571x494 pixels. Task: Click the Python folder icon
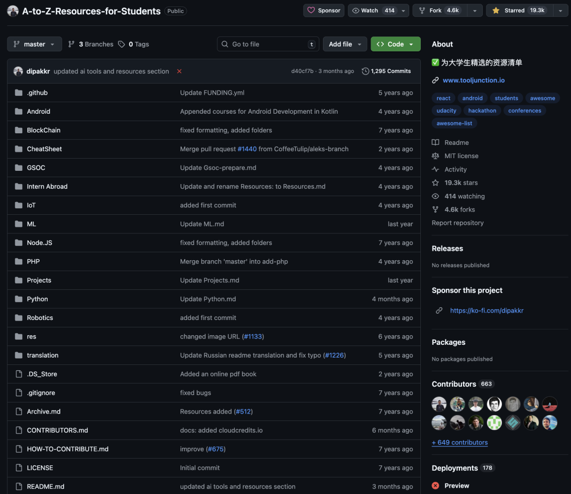tap(19, 299)
